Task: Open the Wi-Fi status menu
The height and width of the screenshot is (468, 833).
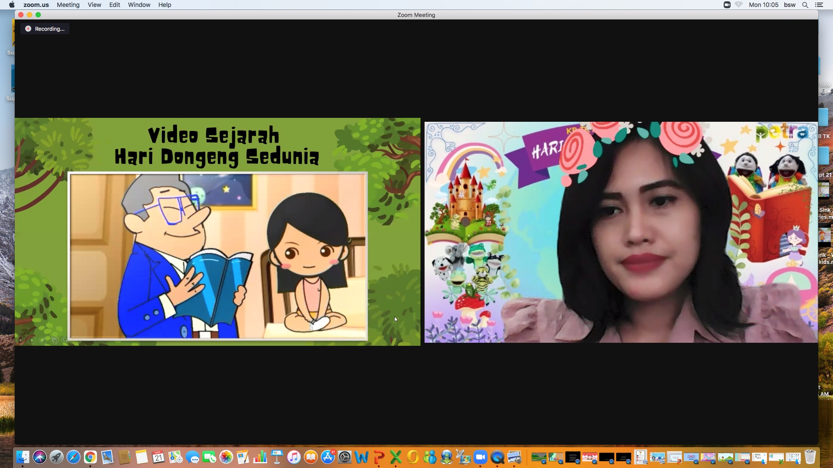Action: (739, 5)
